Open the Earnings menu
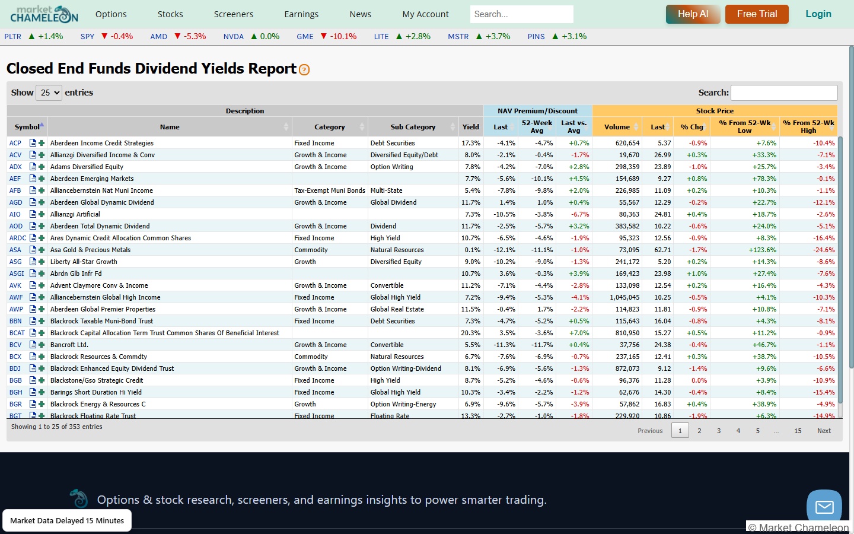 [x=301, y=14]
